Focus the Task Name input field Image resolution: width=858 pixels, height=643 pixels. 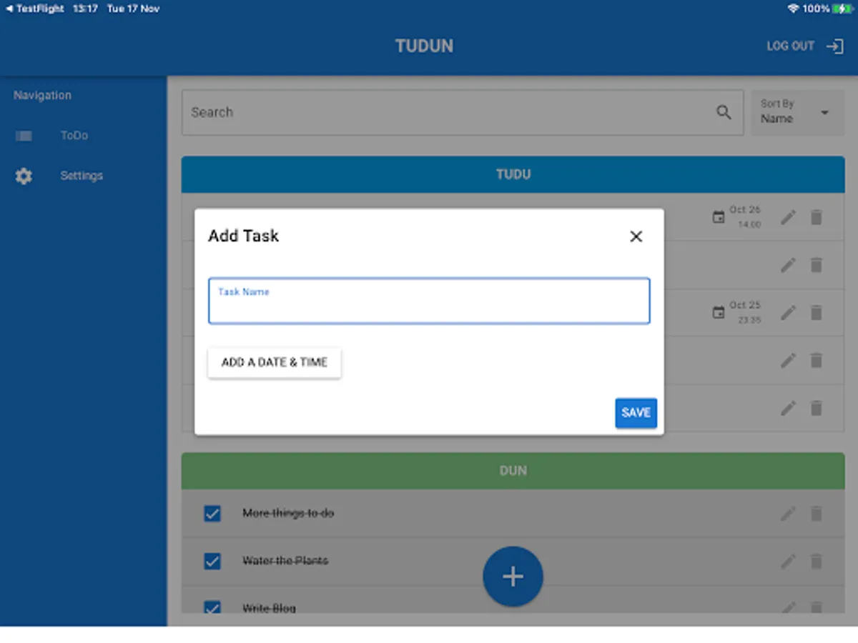click(429, 301)
